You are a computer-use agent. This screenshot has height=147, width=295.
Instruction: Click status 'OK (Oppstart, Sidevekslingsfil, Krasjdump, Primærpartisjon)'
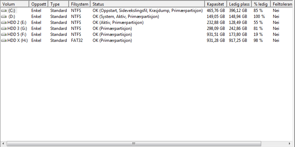(x=148, y=11)
